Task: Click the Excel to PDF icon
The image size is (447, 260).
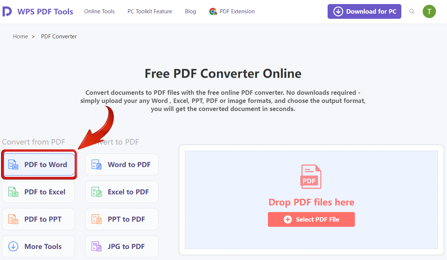Action: pos(96,192)
